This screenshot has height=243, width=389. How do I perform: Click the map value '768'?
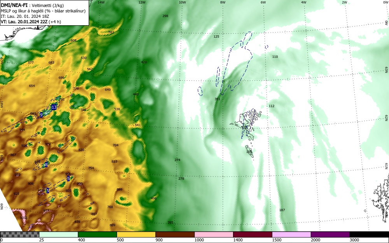(110, 207)
